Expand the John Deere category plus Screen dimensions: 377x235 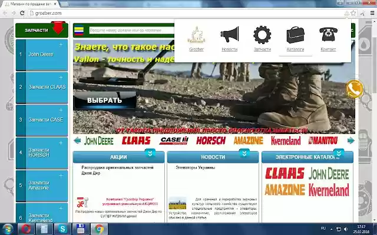pyautogui.click(x=61, y=45)
